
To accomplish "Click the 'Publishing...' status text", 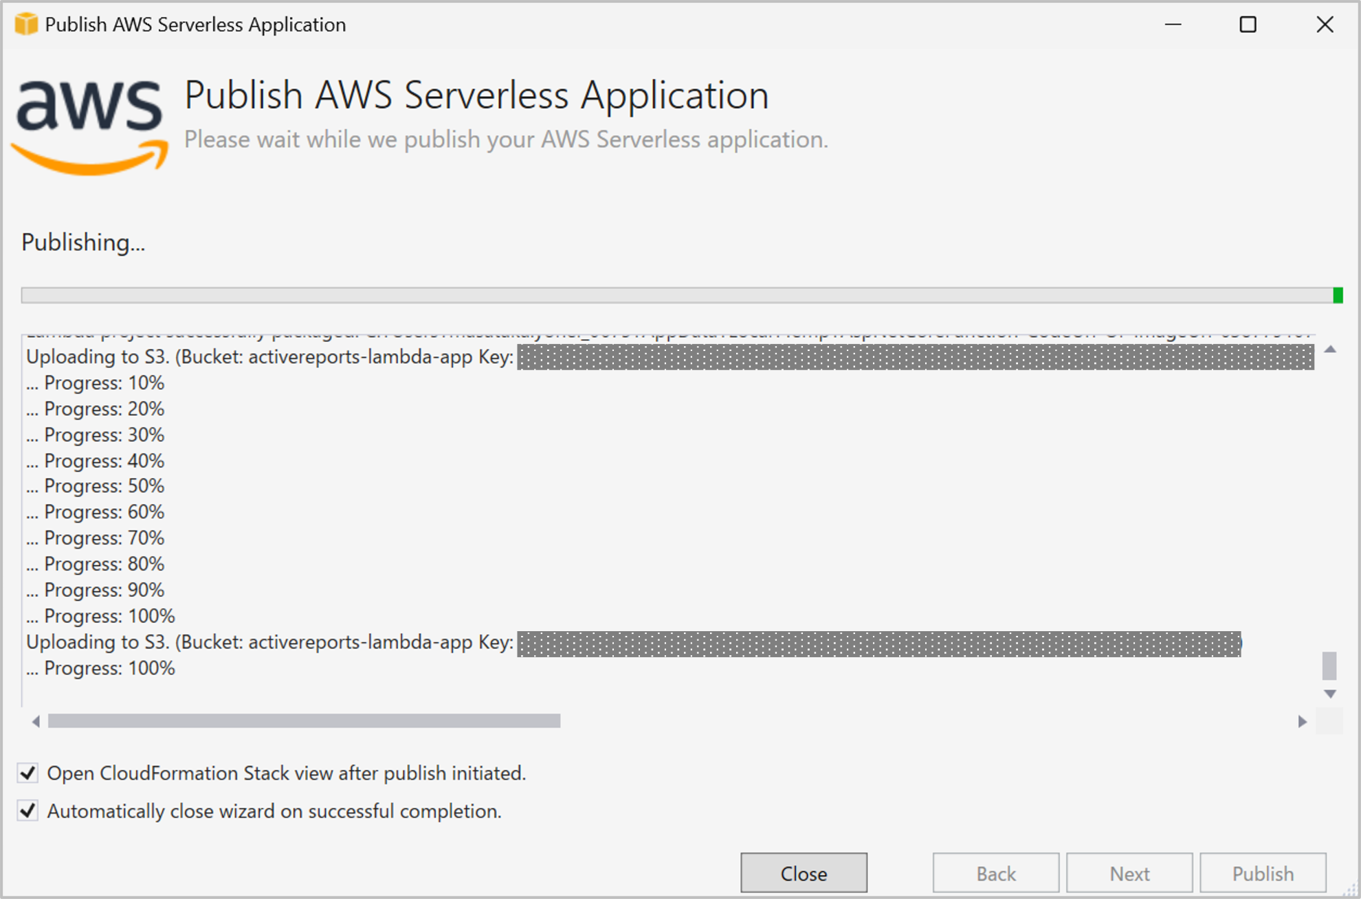I will (x=83, y=242).
